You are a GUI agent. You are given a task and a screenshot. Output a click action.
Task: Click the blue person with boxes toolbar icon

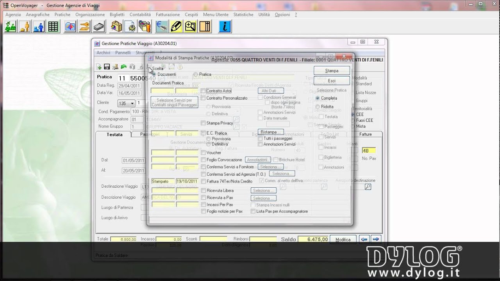39,27
